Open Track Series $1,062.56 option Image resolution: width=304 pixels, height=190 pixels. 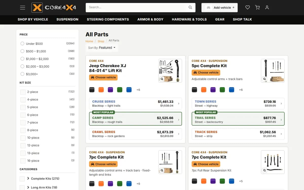coord(238,134)
